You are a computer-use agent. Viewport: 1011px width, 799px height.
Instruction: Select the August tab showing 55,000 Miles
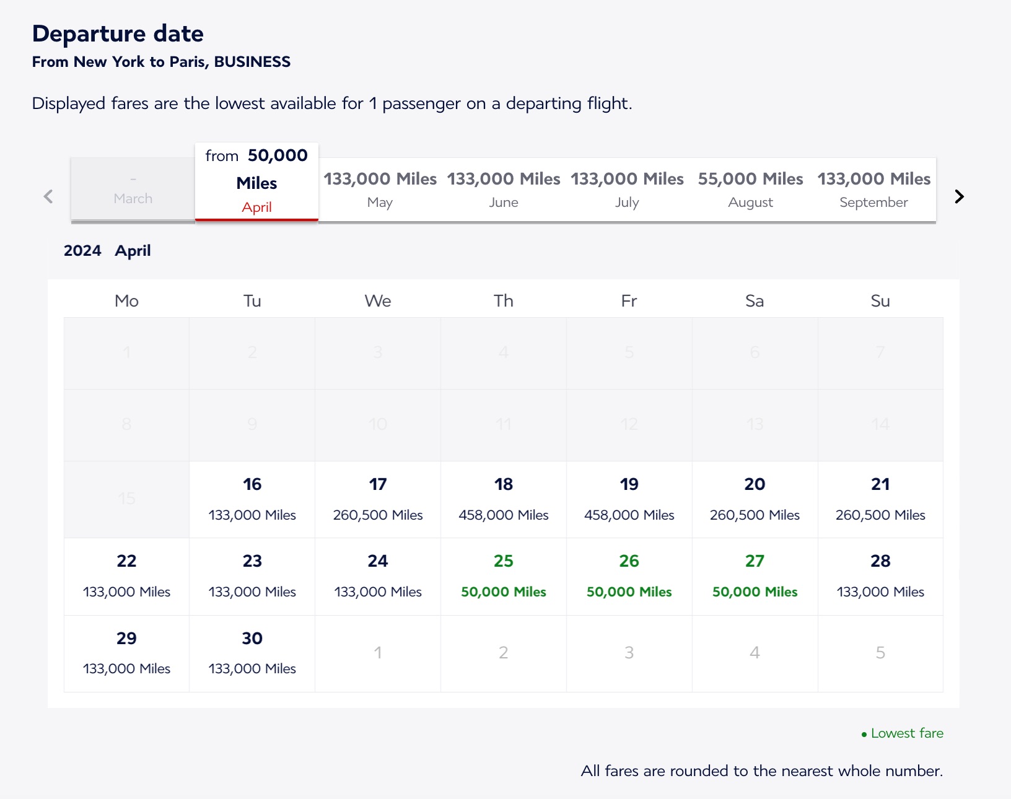coord(751,189)
